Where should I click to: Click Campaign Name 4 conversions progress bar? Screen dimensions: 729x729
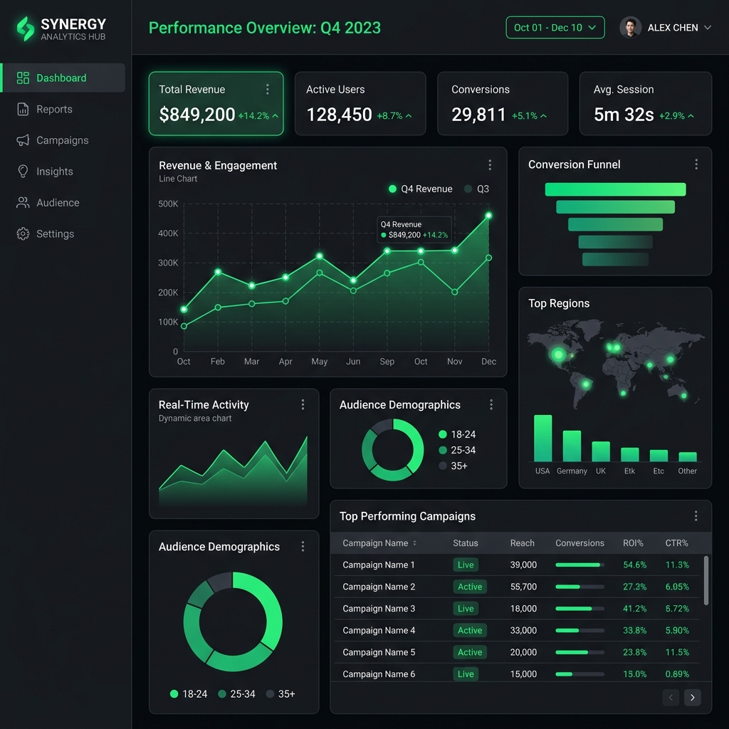579,631
